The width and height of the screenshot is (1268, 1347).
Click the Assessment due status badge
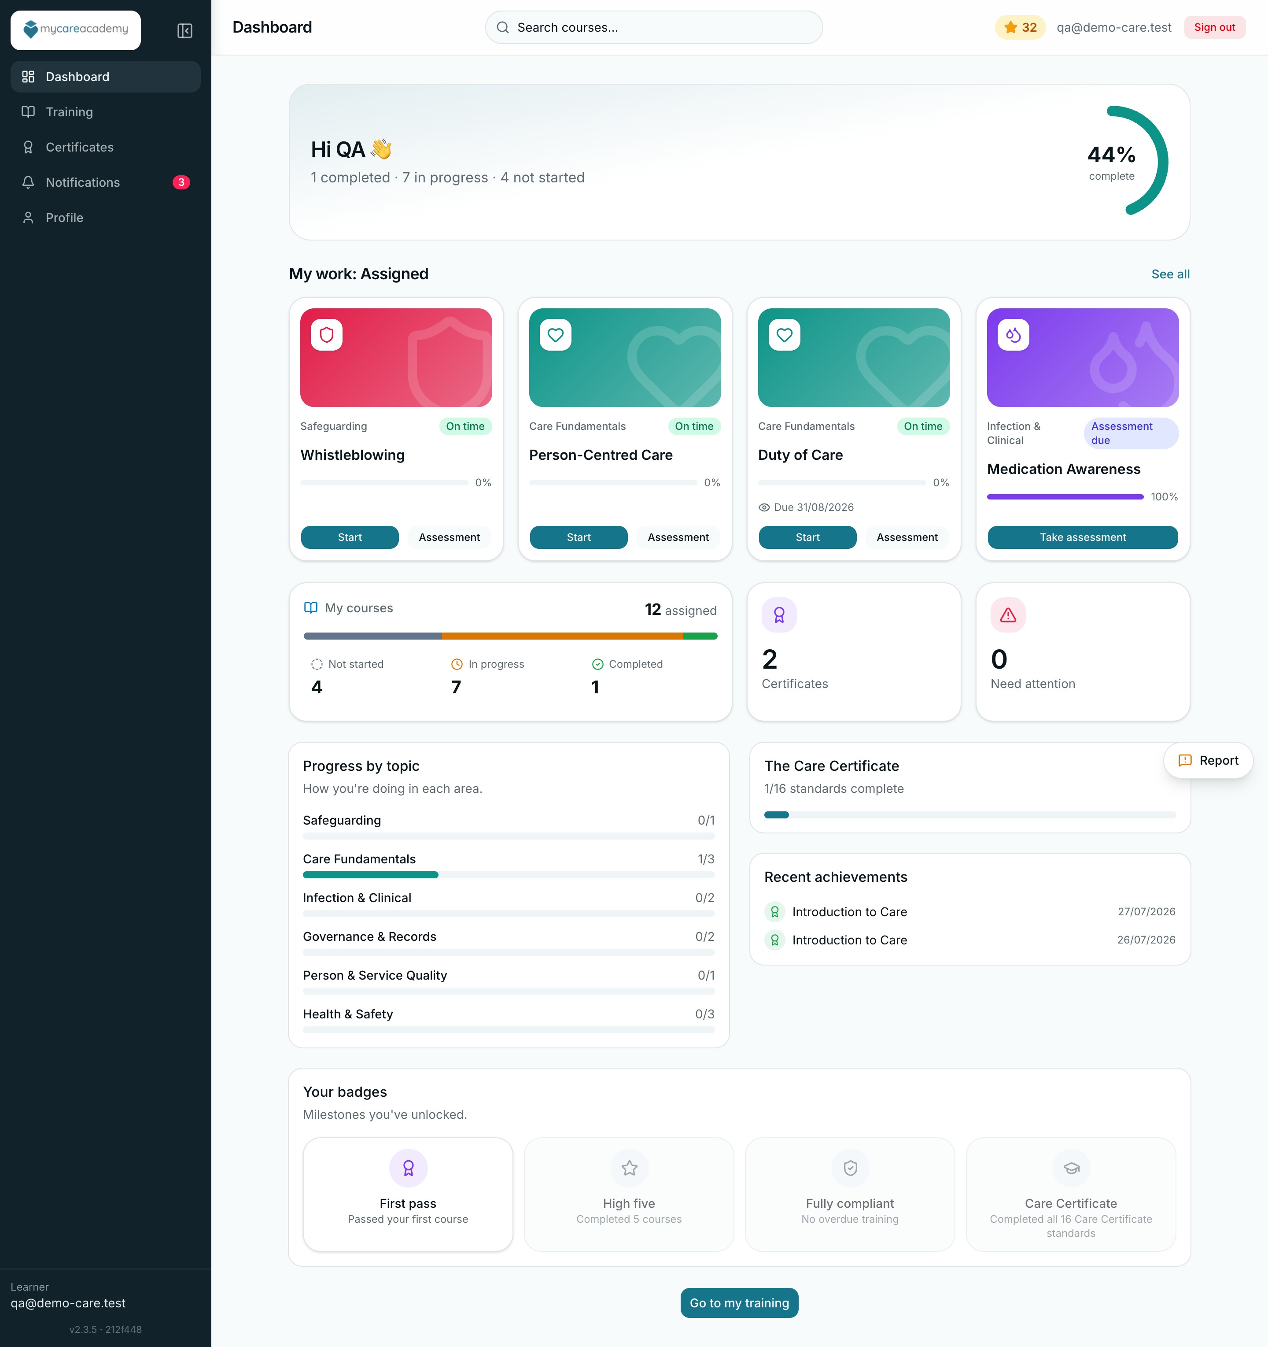(x=1131, y=433)
